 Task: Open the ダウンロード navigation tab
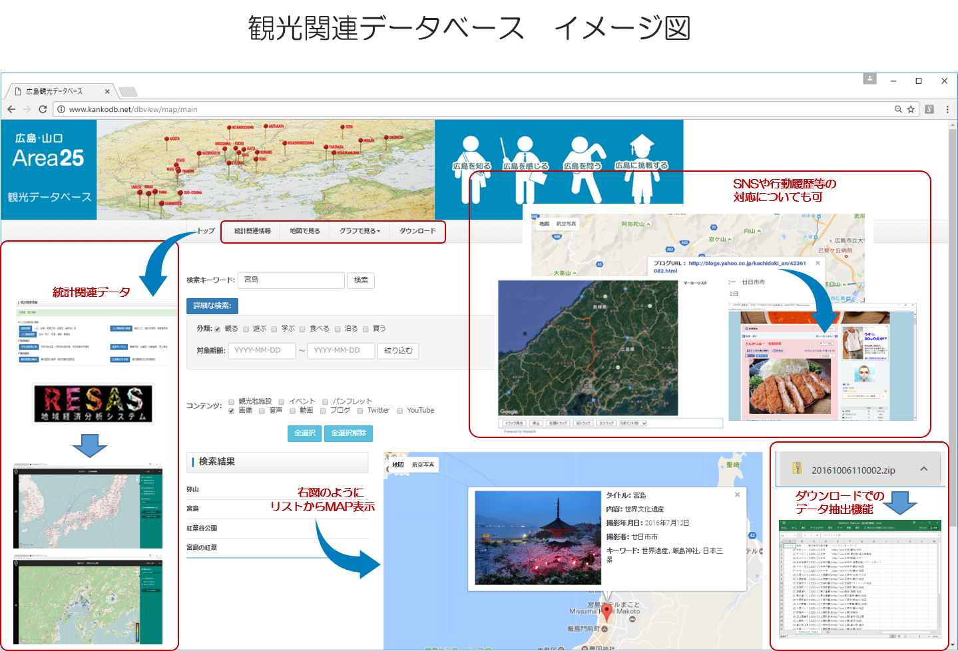(417, 231)
